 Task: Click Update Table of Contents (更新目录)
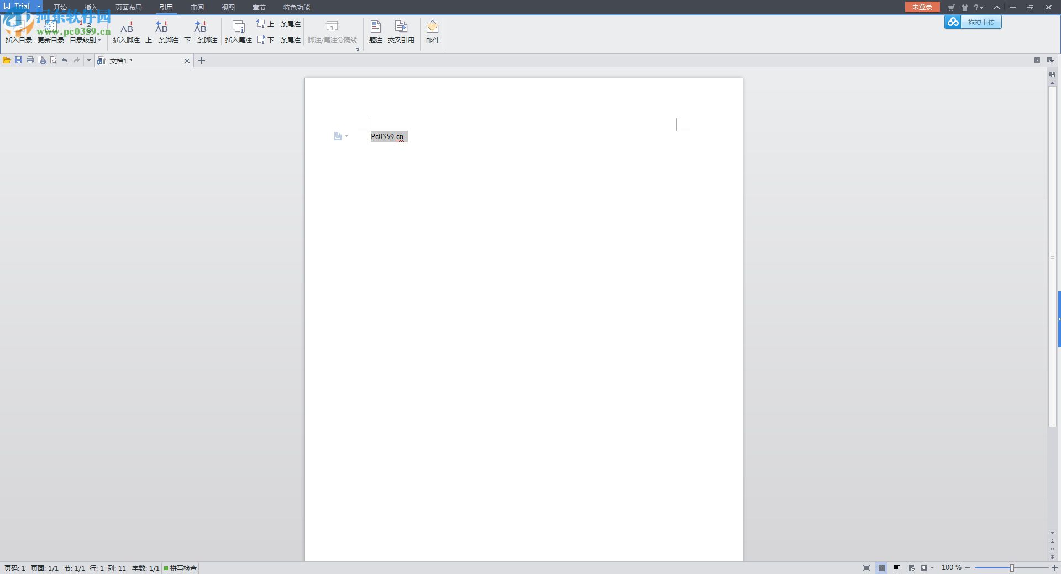pos(51,32)
